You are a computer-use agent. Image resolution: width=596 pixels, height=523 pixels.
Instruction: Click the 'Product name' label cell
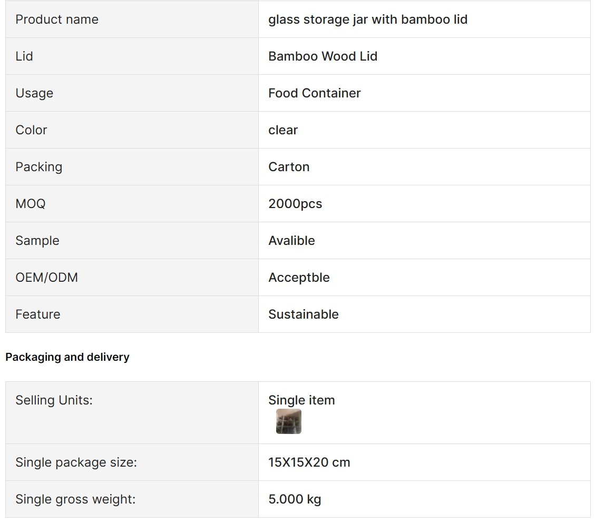click(x=132, y=19)
